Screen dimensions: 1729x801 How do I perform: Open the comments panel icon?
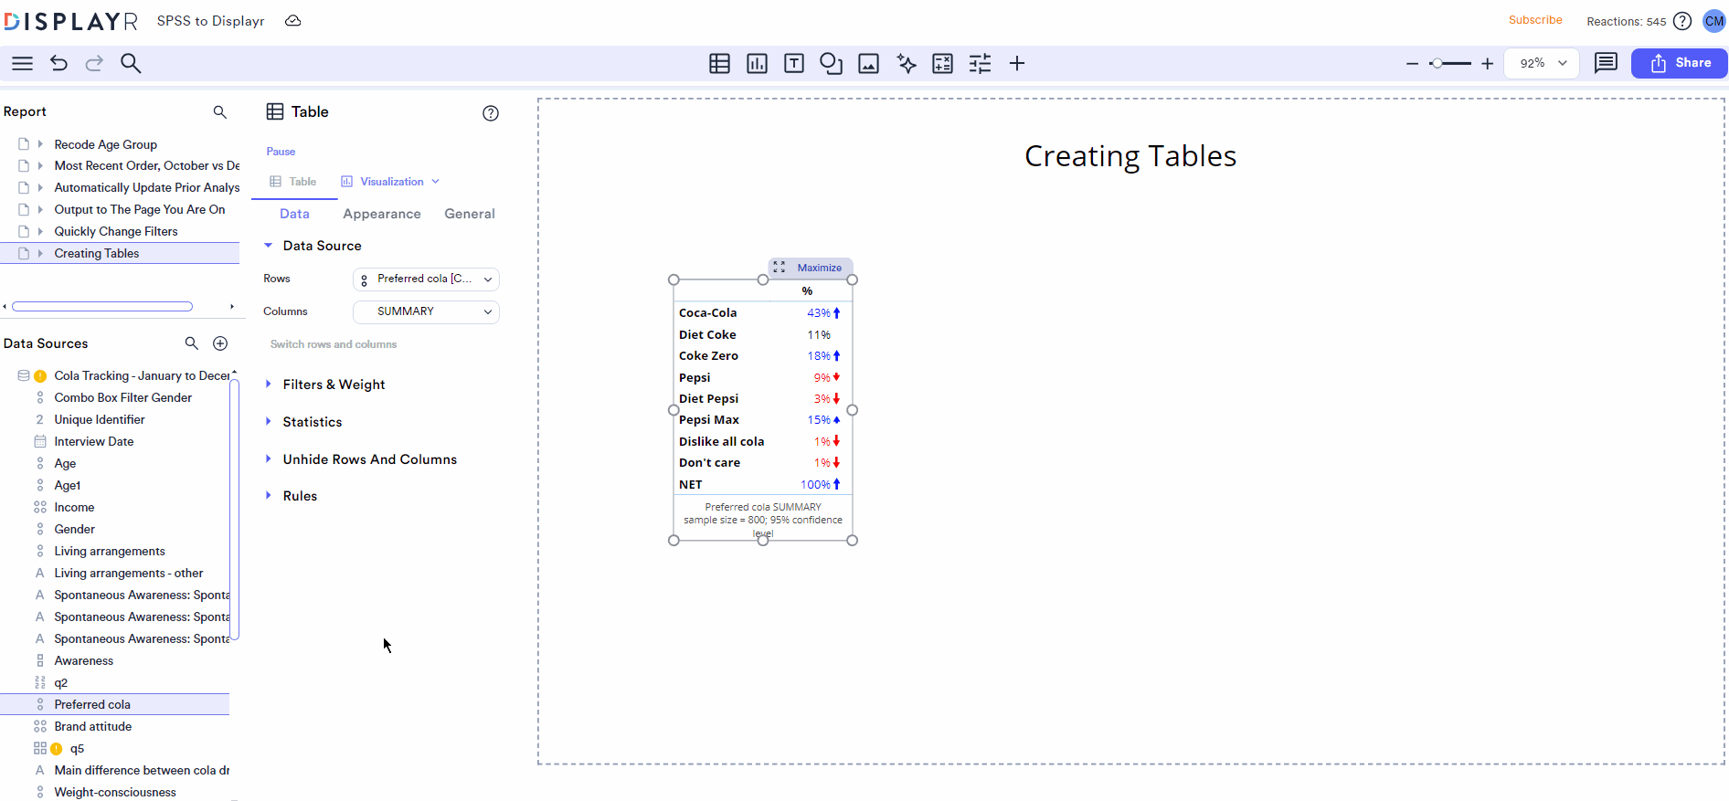(x=1606, y=63)
